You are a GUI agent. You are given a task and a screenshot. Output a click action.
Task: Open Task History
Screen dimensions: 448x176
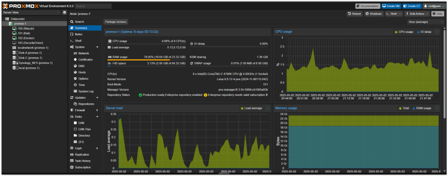point(85,161)
